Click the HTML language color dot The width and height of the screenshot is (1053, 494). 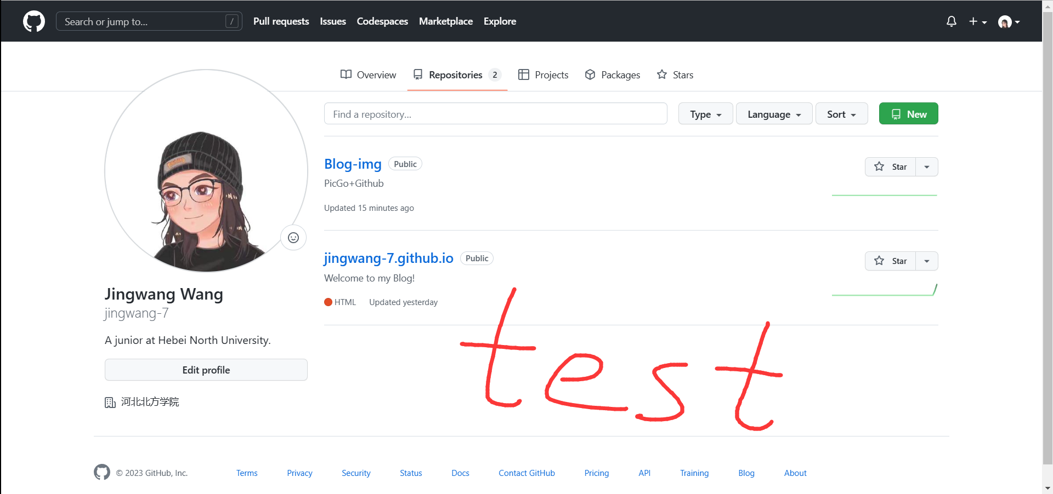tap(328, 302)
